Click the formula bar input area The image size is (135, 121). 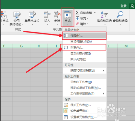(x=31, y=38)
